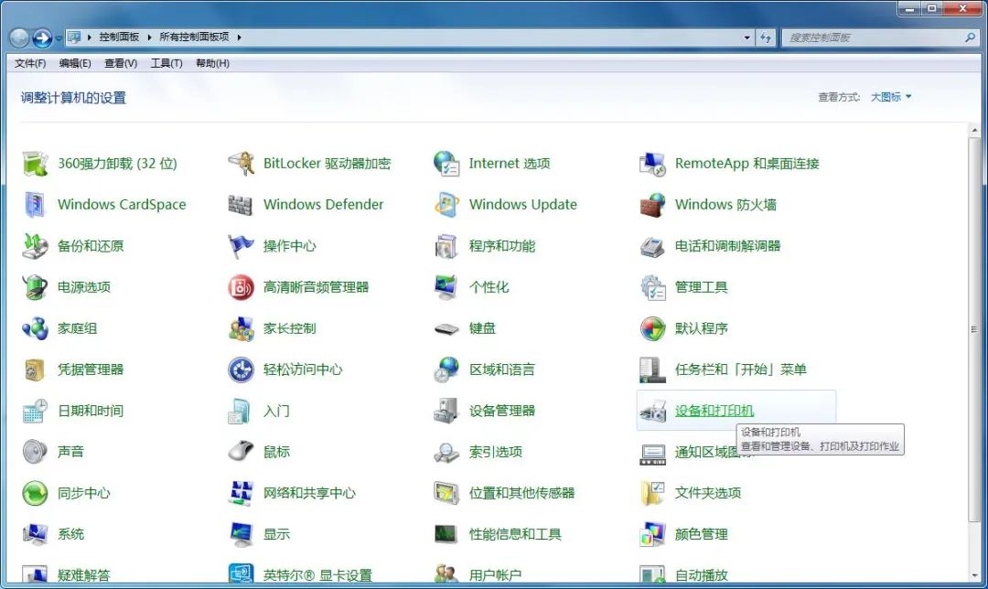This screenshot has width=988, height=589.
Task: Open the 文件(F) menu
Action: pyautogui.click(x=30, y=63)
